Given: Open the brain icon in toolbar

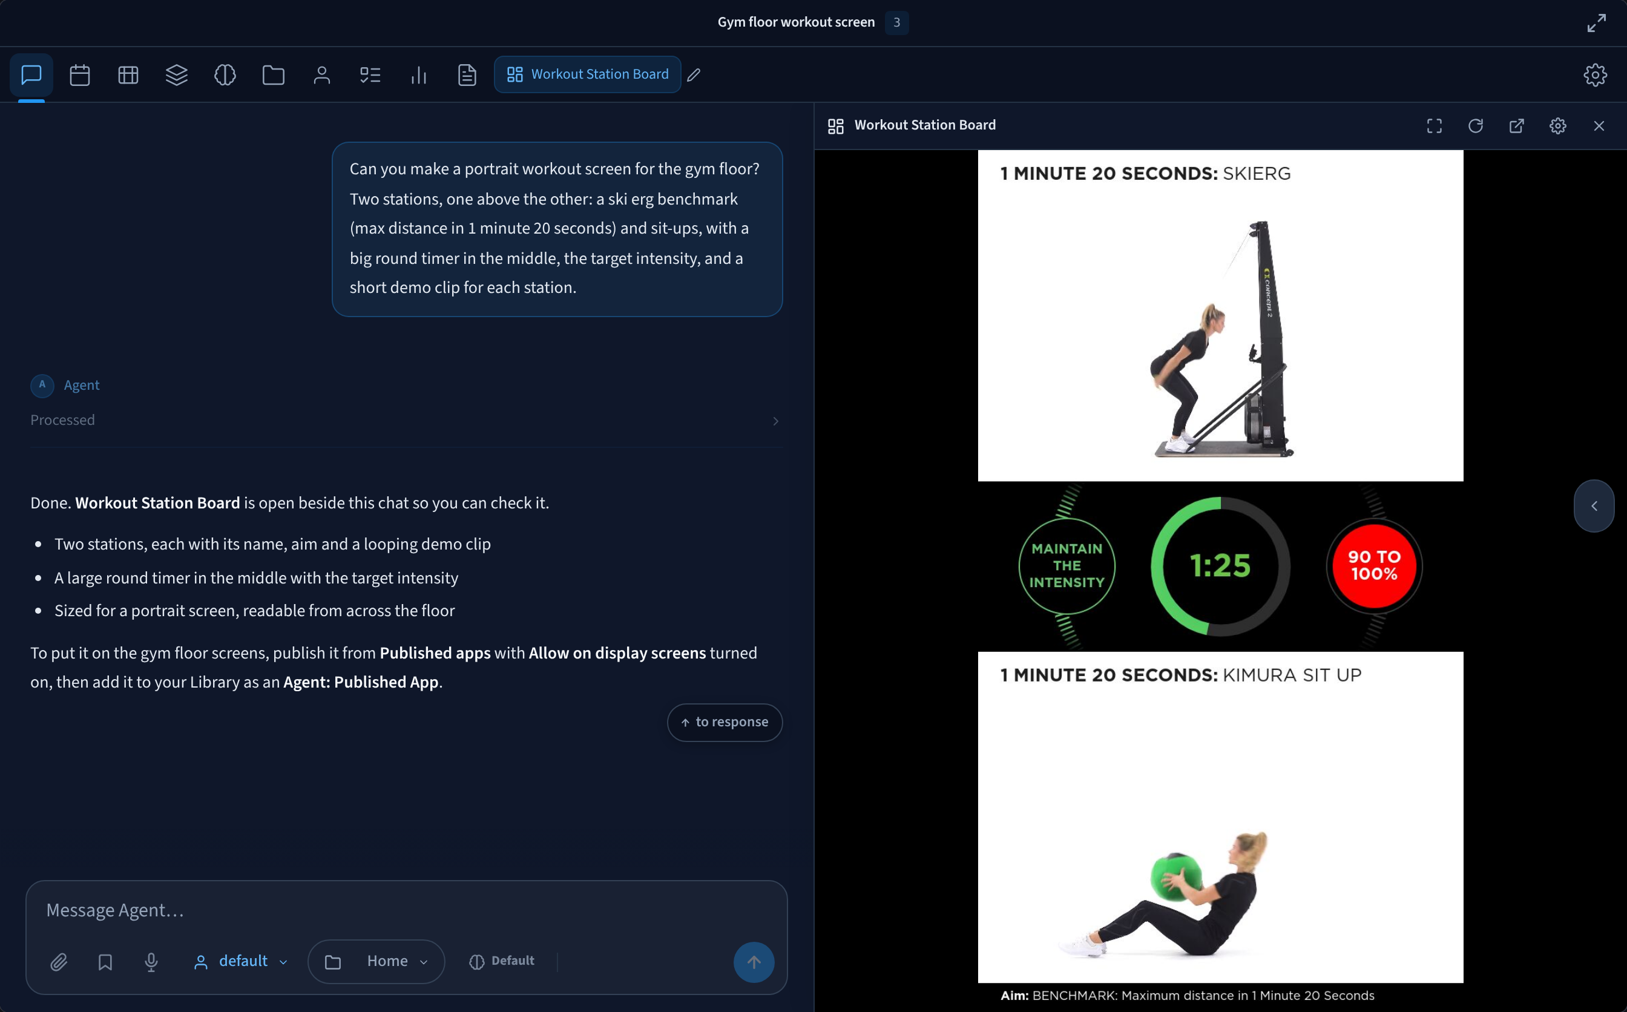Looking at the screenshot, I should (225, 74).
